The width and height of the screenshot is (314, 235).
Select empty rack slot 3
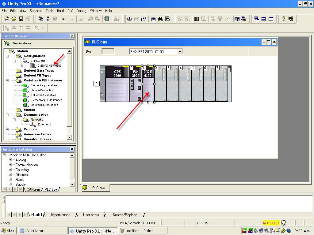click(x=173, y=84)
